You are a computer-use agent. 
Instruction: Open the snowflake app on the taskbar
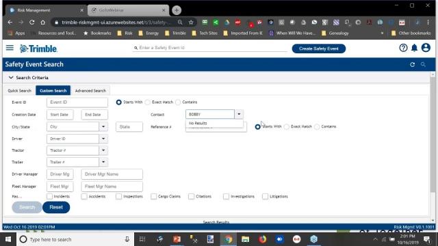(313, 239)
